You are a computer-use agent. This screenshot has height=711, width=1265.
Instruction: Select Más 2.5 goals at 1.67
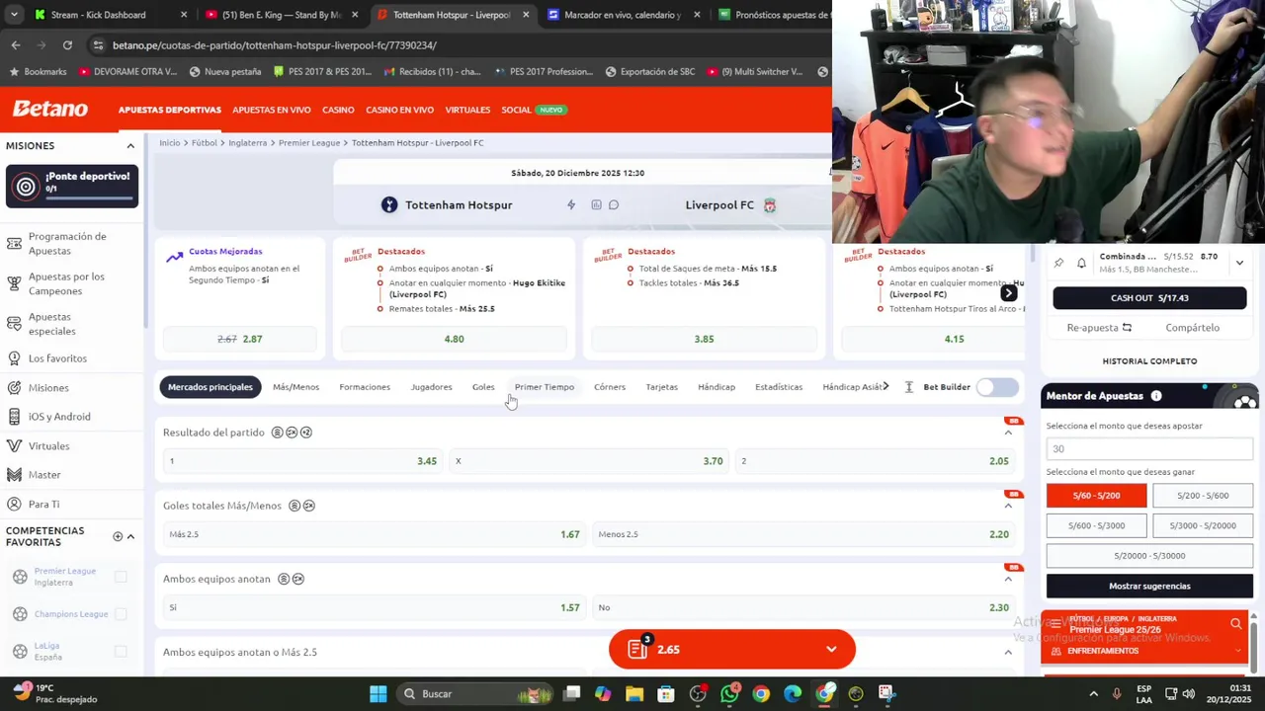pyautogui.click(x=374, y=534)
